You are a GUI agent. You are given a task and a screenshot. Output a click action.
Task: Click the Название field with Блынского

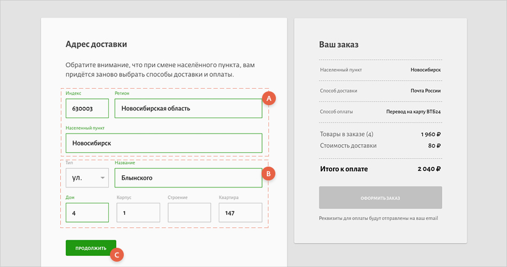(188, 178)
